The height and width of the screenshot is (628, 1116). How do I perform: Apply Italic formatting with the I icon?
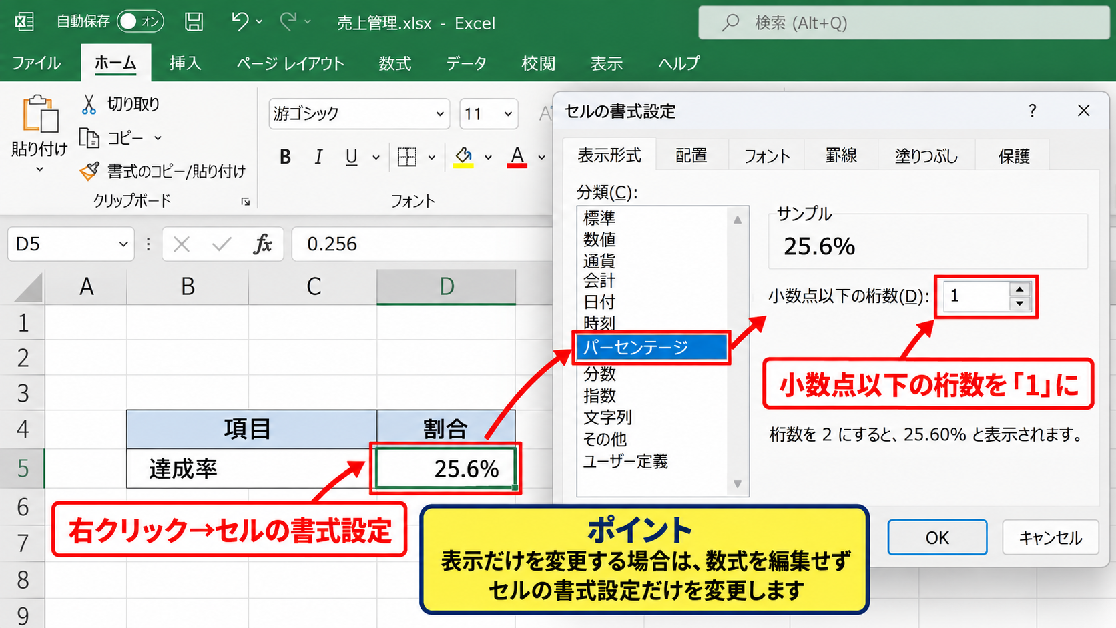pyautogui.click(x=318, y=157)
